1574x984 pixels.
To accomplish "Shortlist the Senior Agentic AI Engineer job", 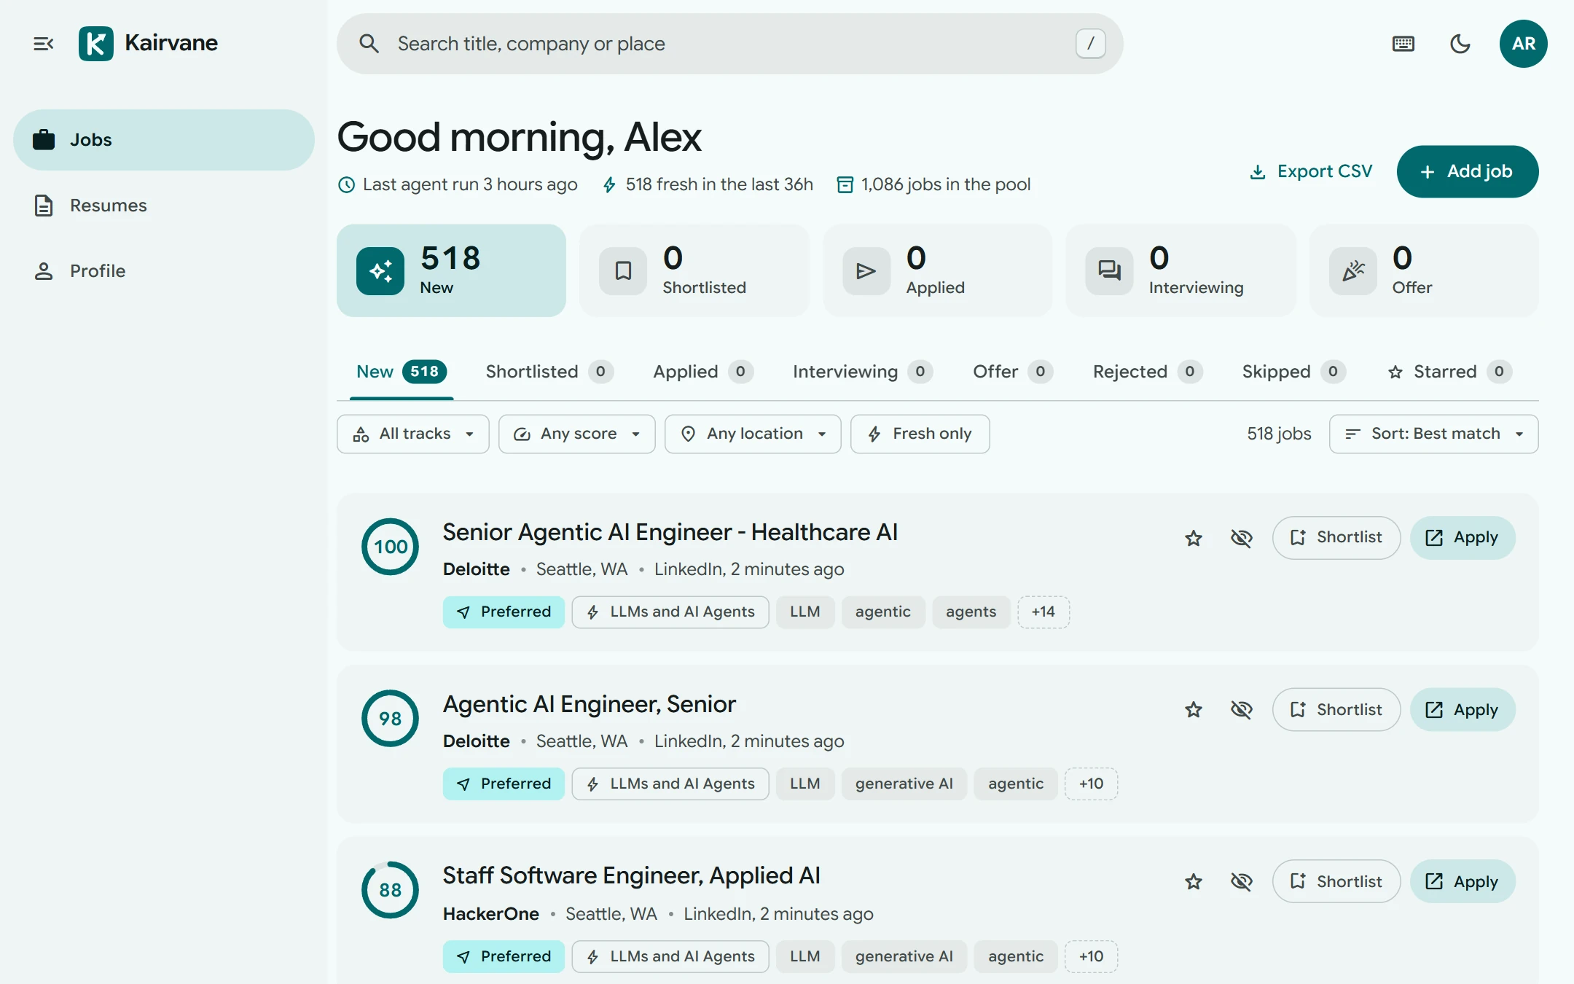I will 1336,538.
